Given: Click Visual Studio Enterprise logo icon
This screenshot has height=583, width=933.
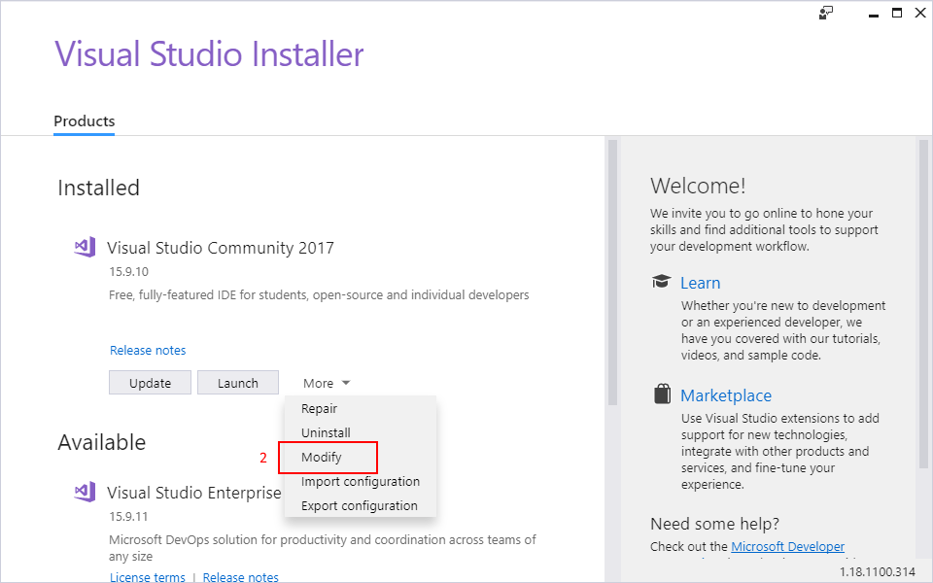Looking at the screenshot, I should click(x=85, y=492).
